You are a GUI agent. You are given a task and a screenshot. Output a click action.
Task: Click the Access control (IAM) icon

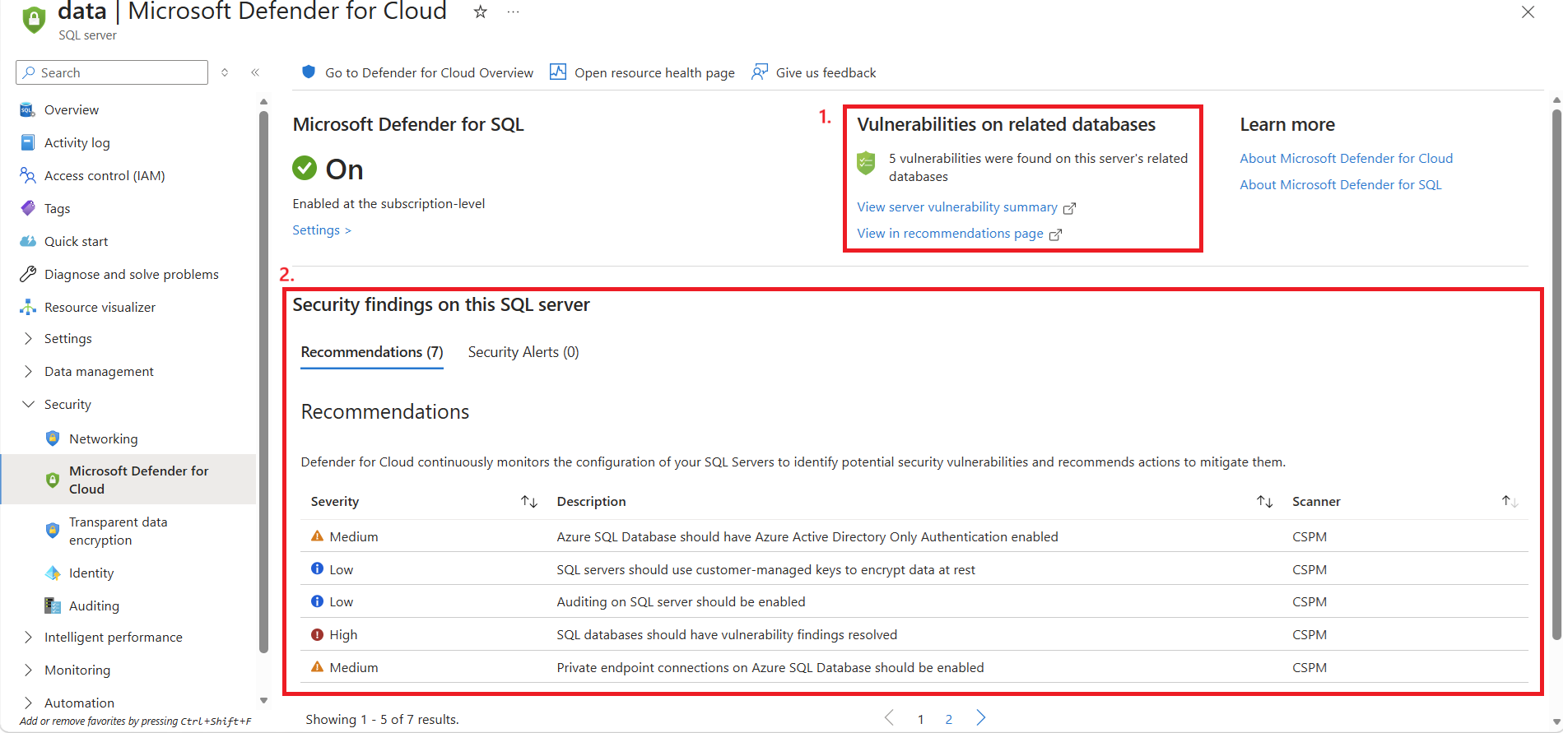coord(27,175)
